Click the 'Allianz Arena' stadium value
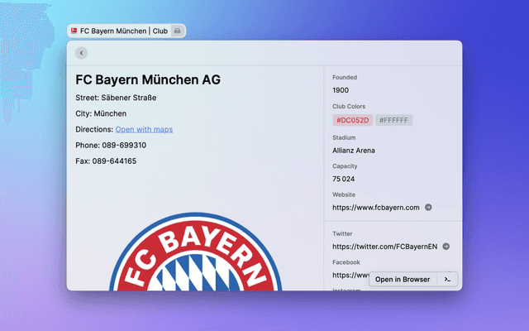 pyautogui.click(x=354, y=151)
